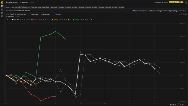188x106 pixels.
Task: Open the Untitled tab right after Numbers
Action: [x=61, y=7]
